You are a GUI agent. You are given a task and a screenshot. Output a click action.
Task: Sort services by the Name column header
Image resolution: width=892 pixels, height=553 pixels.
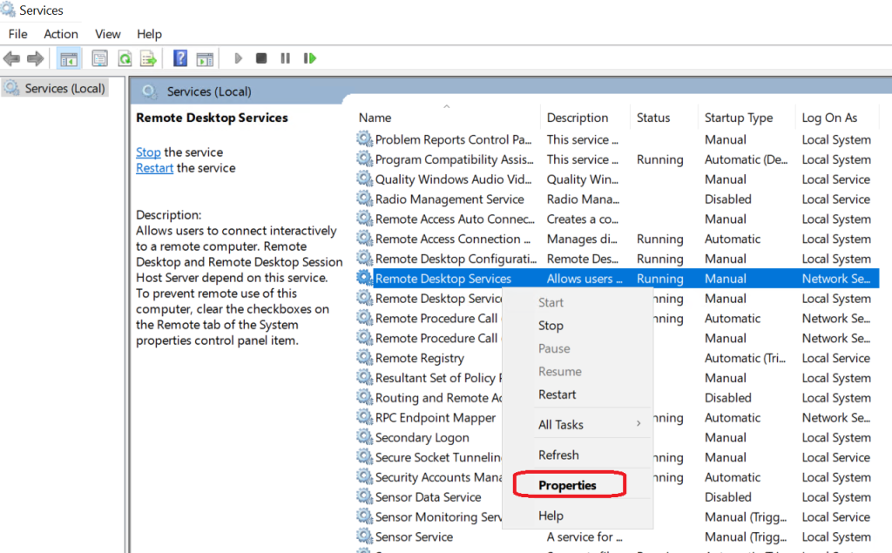coord(375,117)
